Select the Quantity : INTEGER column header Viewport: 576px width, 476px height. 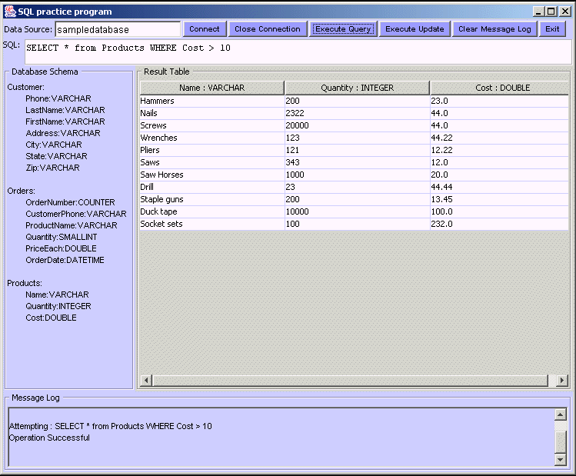(357, 88)
